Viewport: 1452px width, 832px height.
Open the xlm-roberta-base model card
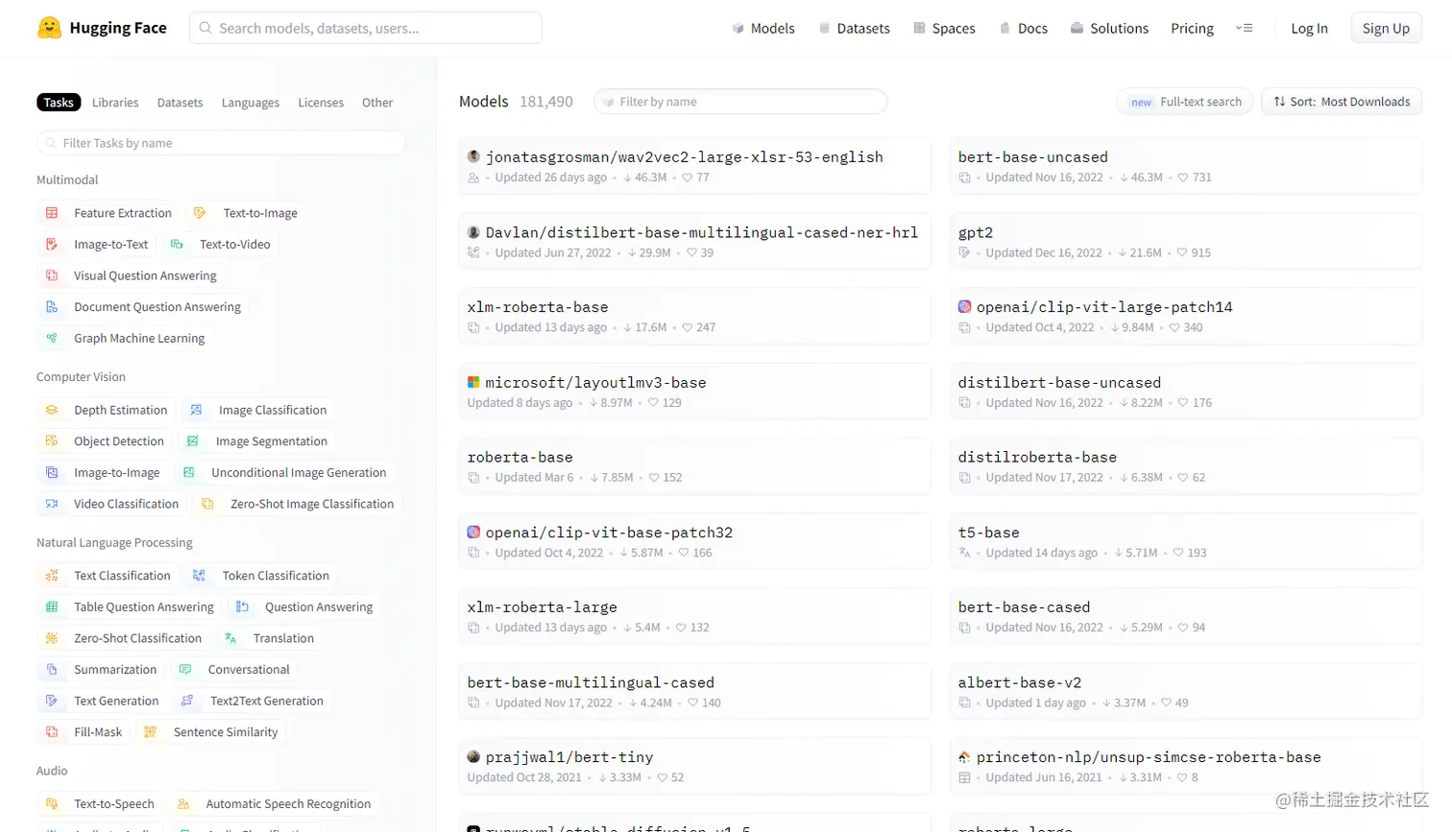[x=694, y=316]
